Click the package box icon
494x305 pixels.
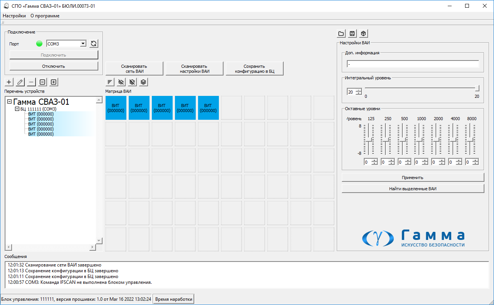(x=363, y=34)
